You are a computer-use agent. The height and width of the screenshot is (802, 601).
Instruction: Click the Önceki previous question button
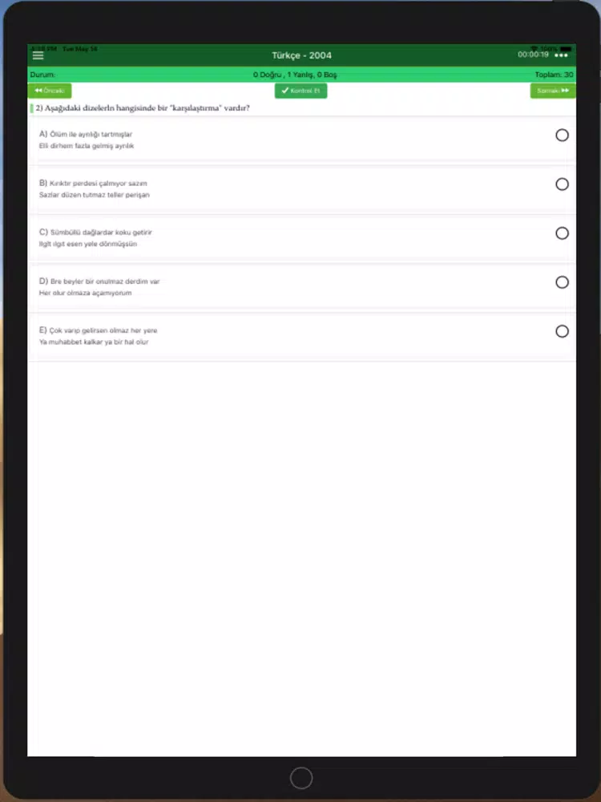50,91
